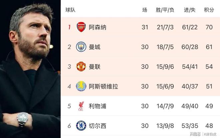Click the Liverpool club crest icon
This screenshot has height=138, width=220.
coord(81,106)
